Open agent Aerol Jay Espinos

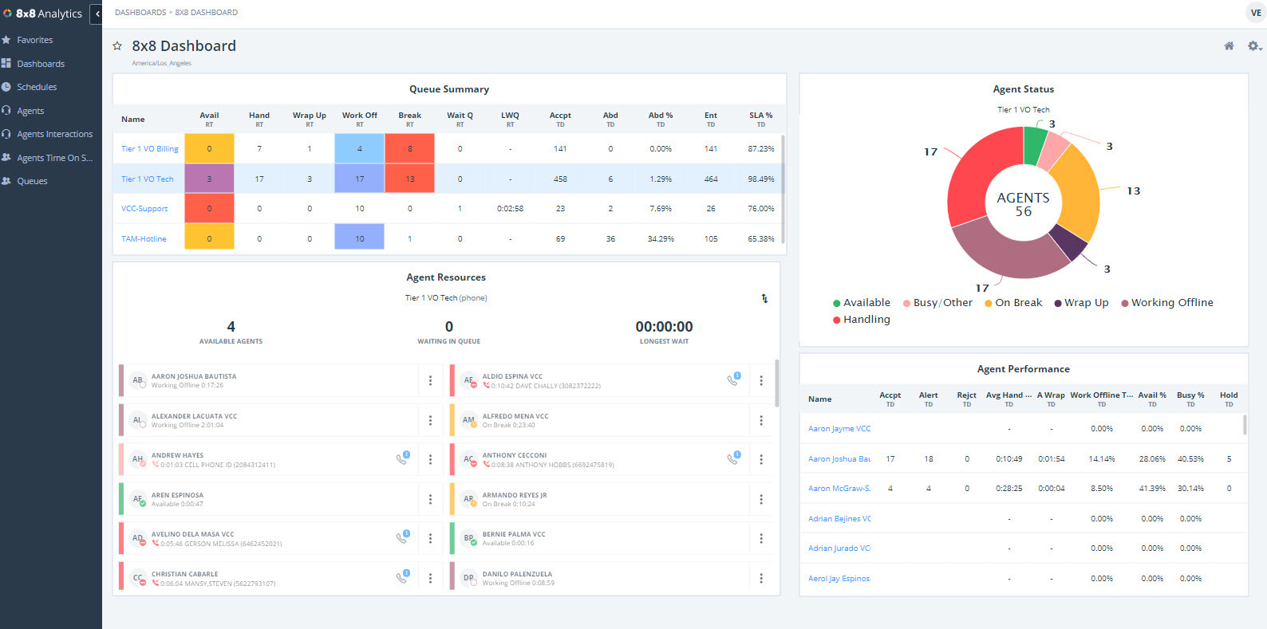tap(839, 579)
